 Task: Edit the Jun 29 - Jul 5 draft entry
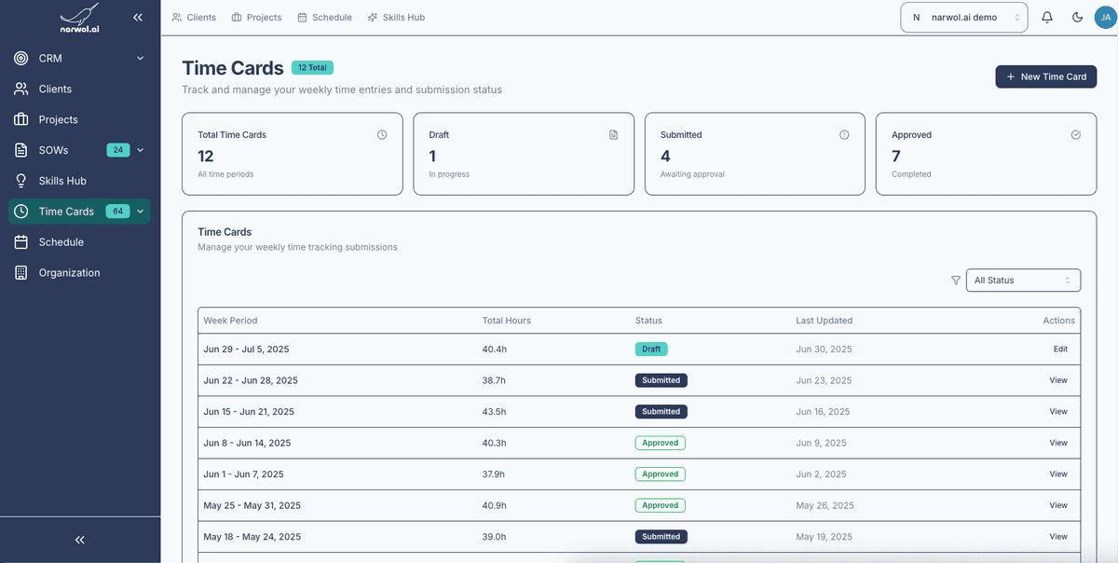coord(1060,349)
